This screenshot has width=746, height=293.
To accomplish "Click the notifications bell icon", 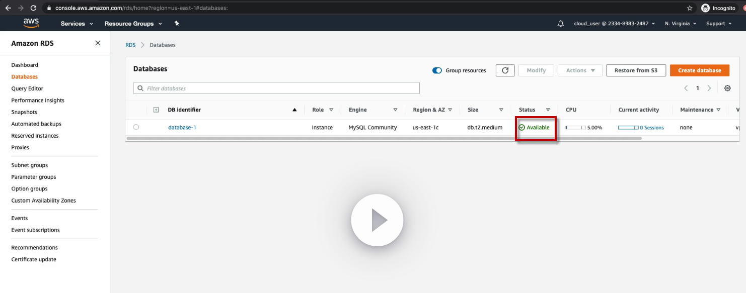I will click(x=560, y=24).
